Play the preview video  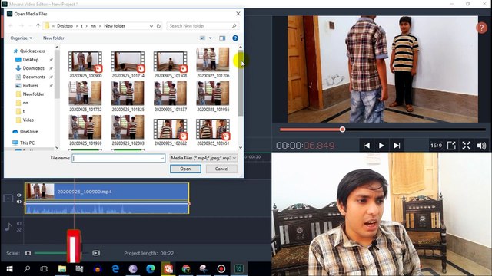(381, 146)
